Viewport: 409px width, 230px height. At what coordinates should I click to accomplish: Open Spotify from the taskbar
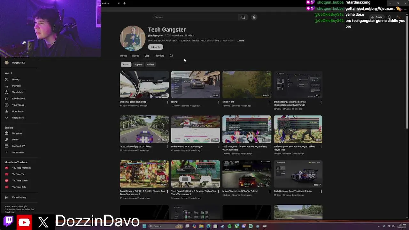[229, 226]
